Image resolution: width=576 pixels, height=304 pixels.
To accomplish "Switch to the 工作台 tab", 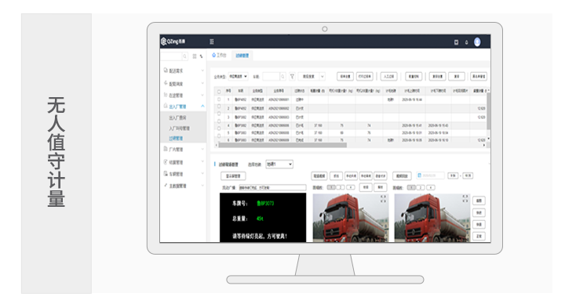I will point(219,56).
